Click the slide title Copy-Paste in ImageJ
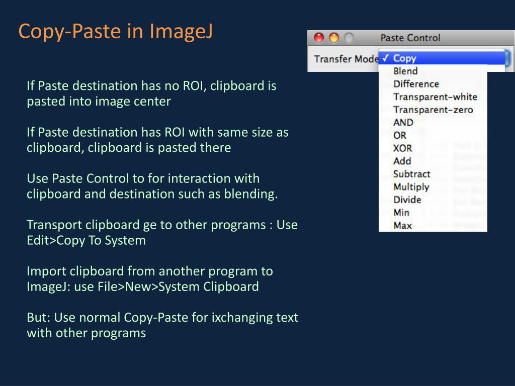The height and width of the screenshot is (386, 515). tap(116, 31)
